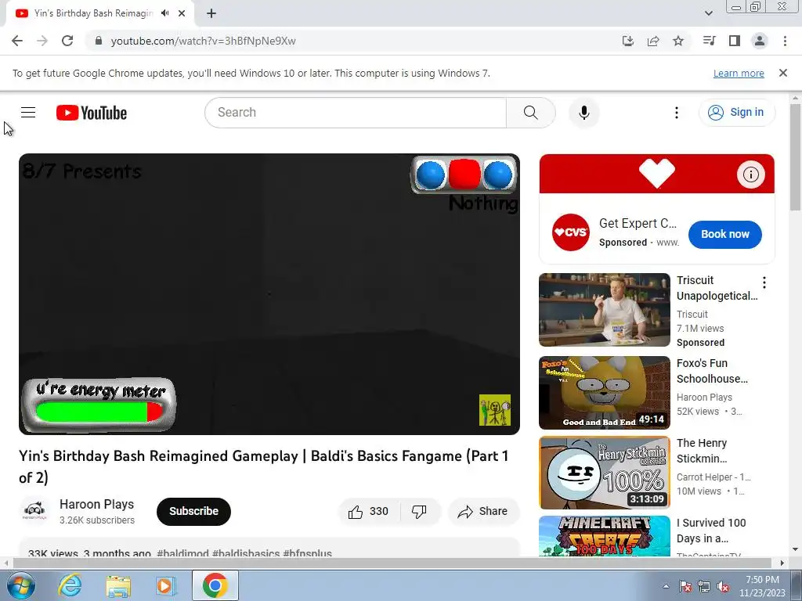Open the taskbar clock 7:50 PM
The width and height of the screenshot is (802, 601).
pos(762,586)
